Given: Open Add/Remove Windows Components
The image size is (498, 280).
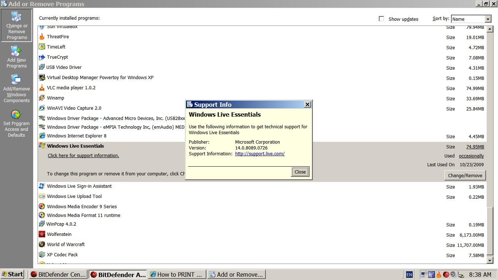Looking at the screenshot, I should (x=16, y=88).
